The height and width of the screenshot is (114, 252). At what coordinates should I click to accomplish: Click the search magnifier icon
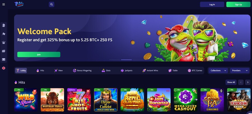tap(52, 4)
